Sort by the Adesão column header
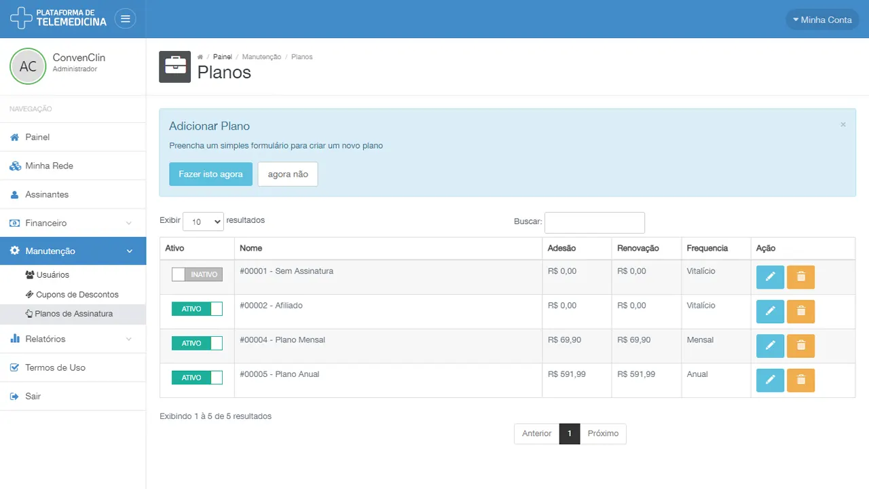869x489 pixels. click(577, 249)
